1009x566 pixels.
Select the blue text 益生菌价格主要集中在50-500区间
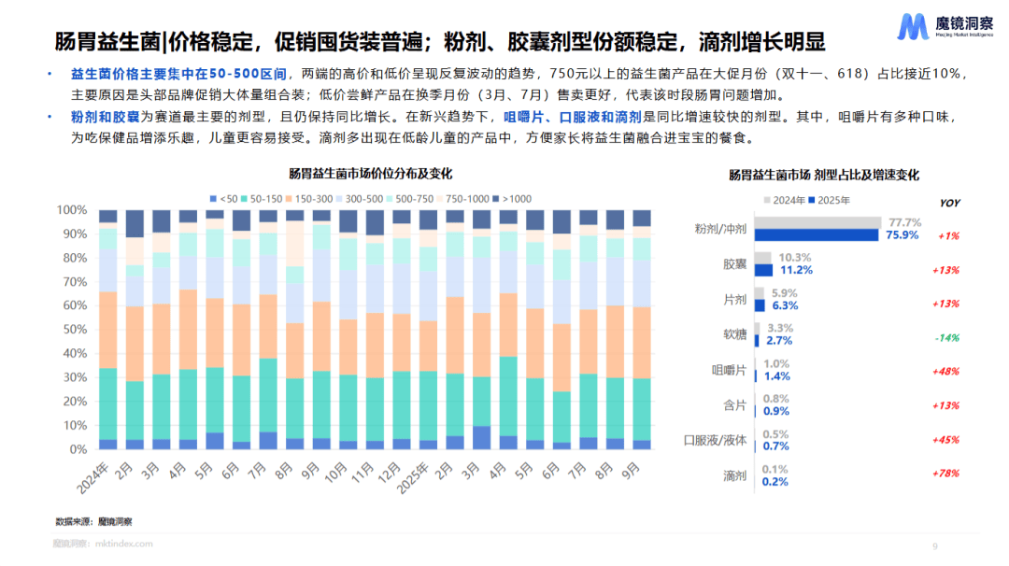[x=178, y=74]
